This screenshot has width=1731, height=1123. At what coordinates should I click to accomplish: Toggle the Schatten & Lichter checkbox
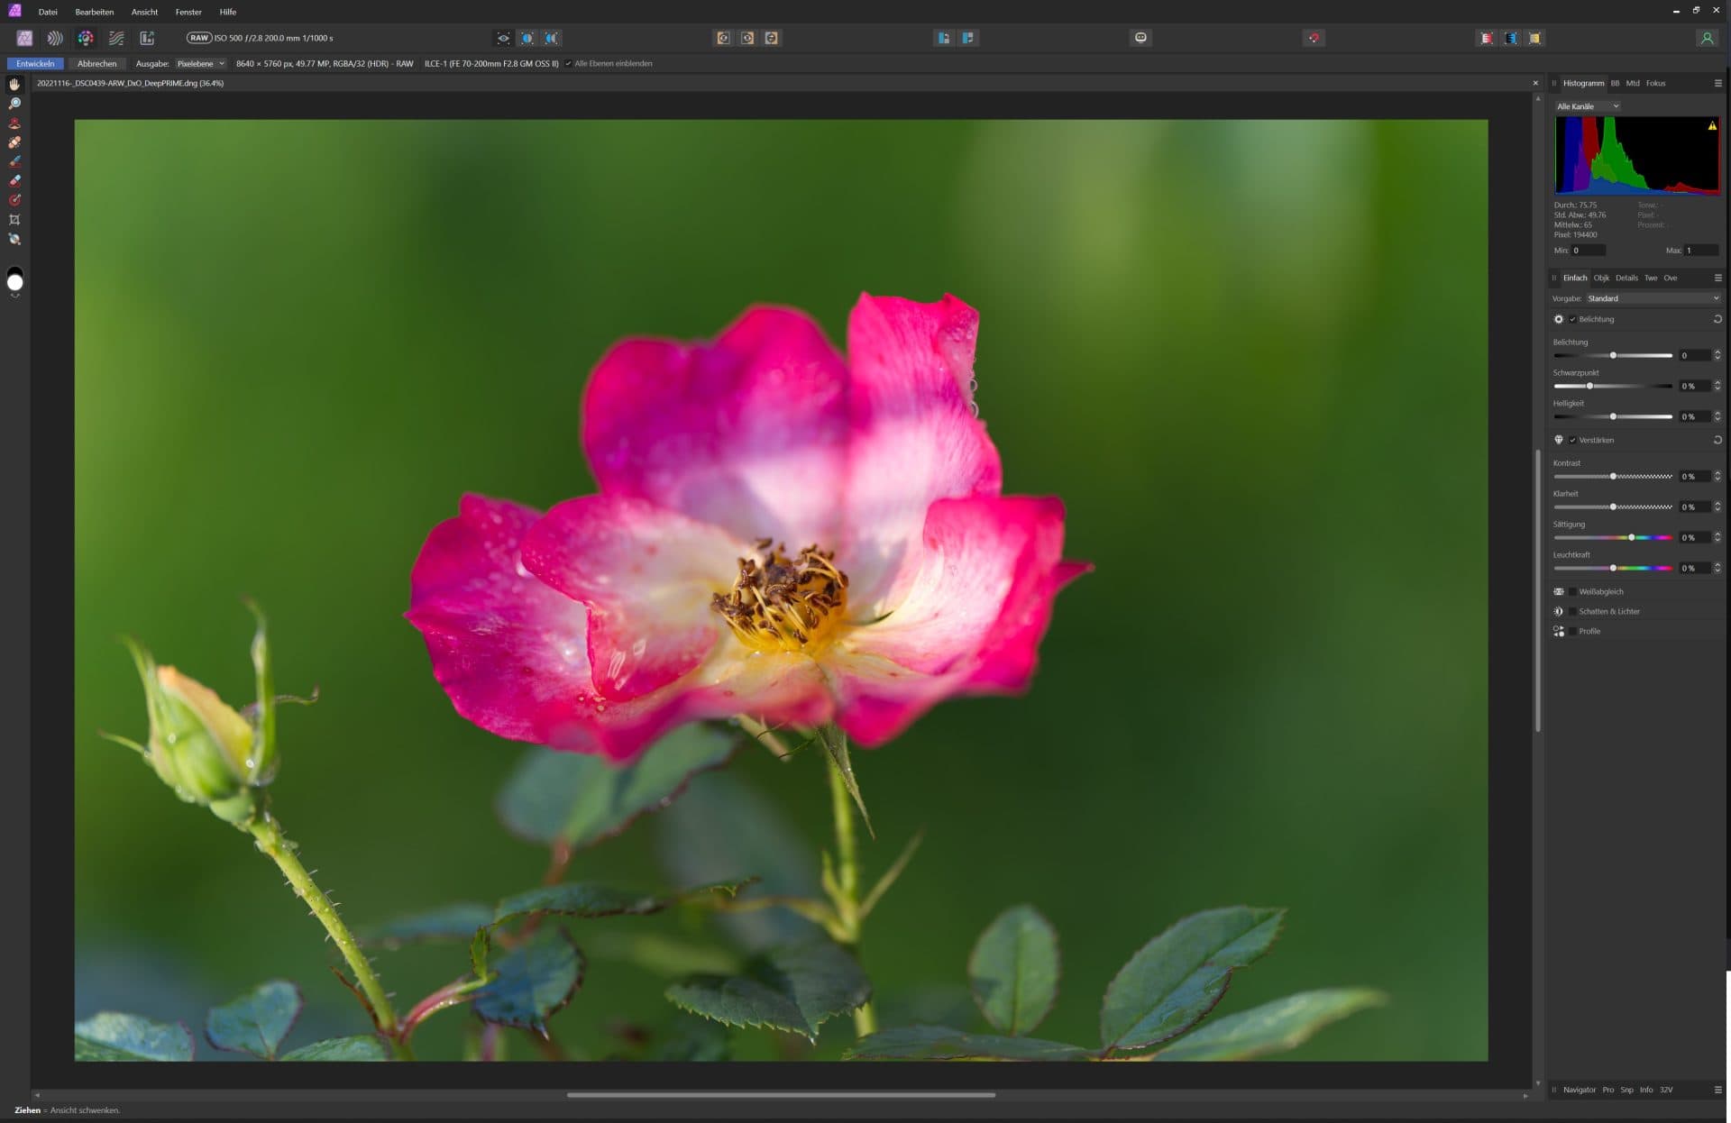pyautogui.click(x=1574, y=611)
